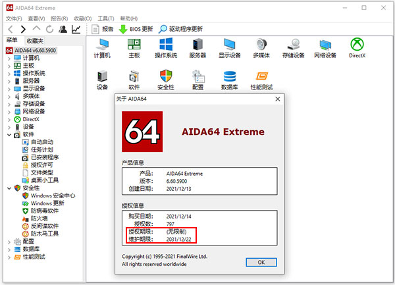The height and width of the screenshot is (285, 395).
Task: Select 反间谍软件 in the tree
Action: (x=40, y=226)
